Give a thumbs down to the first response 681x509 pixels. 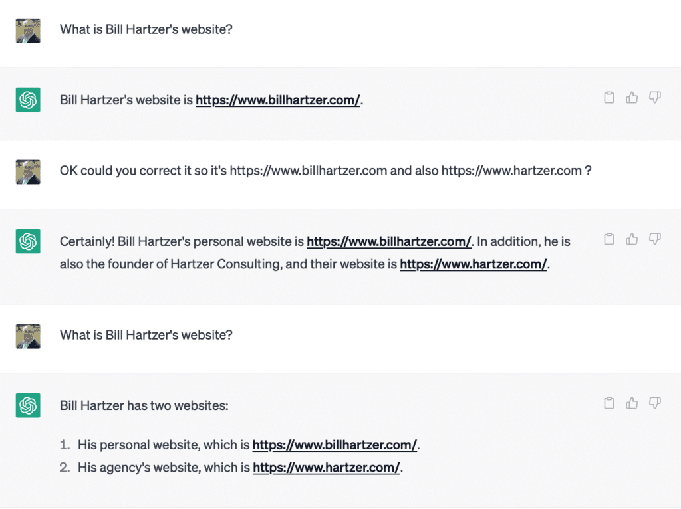(x=654, y=97)
